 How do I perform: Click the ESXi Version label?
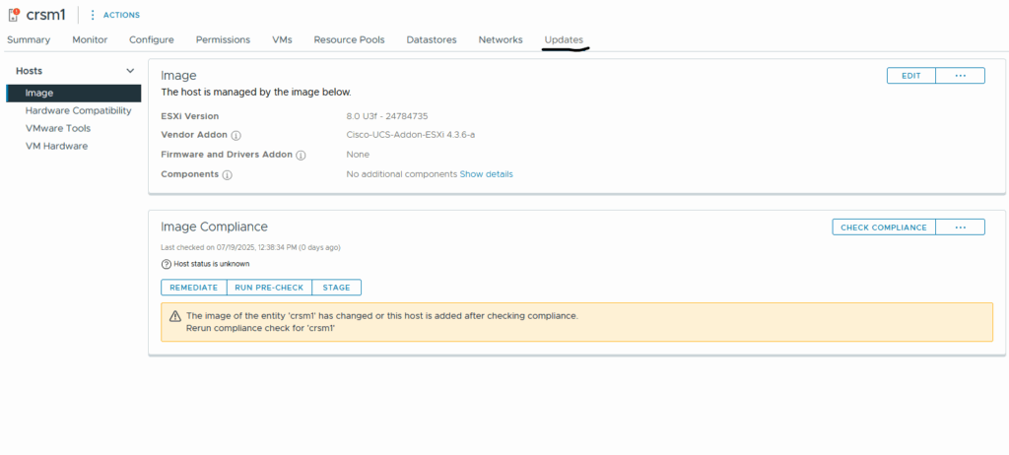coord(190,116)
